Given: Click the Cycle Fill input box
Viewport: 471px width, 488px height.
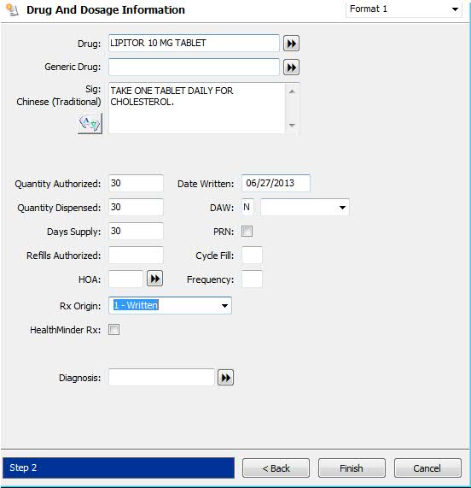Looking at the screenshot, I should (252, 256).
